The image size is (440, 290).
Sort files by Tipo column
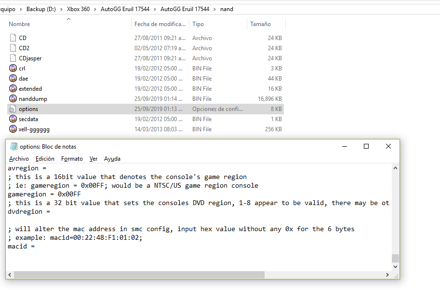pos(198,24)
